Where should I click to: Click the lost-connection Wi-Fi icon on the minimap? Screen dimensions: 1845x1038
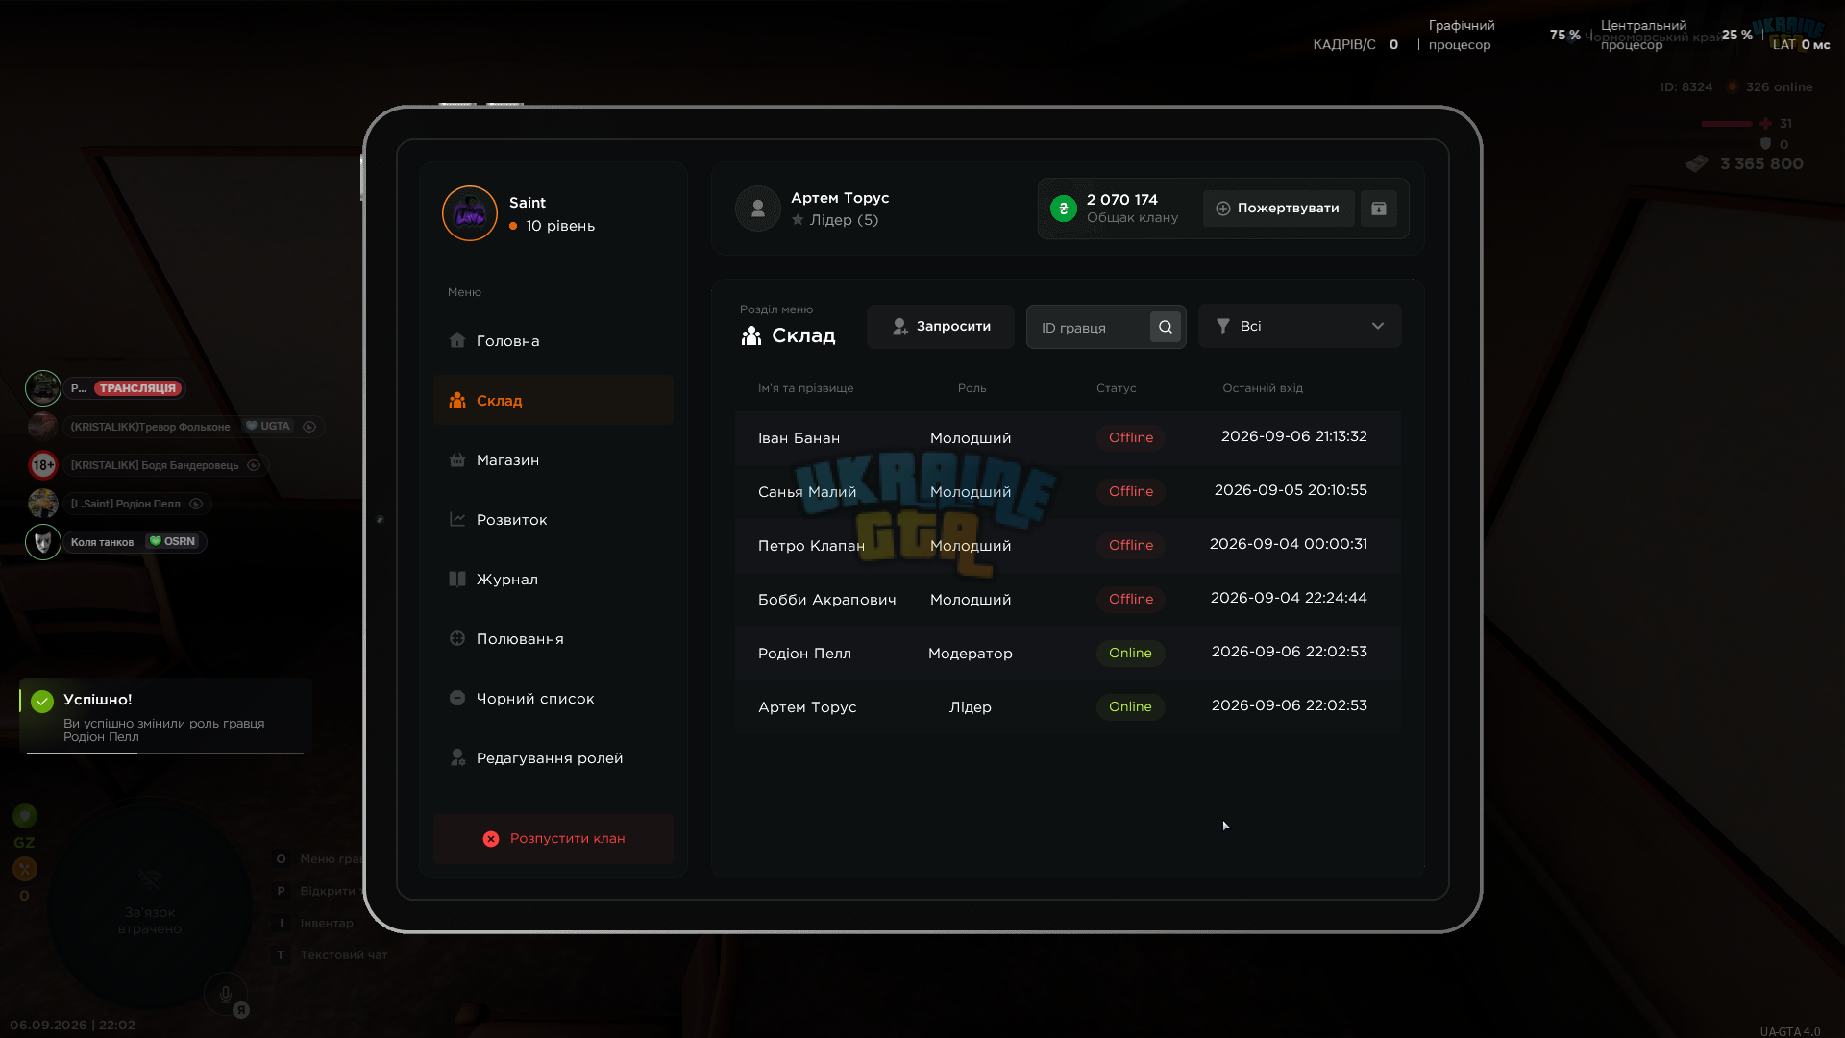coord(150,879)
